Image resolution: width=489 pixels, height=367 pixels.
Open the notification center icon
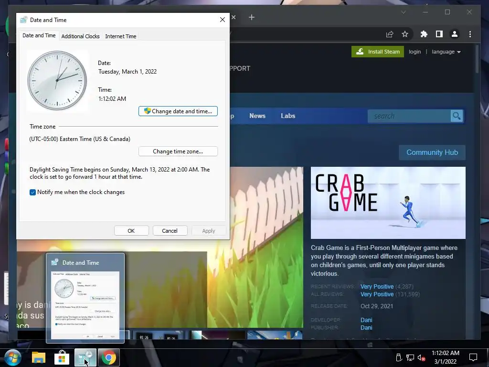click(x=473, y=357)
